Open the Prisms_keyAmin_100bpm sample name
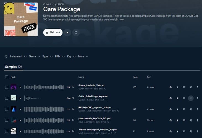This screenshot has width=202, height=138. coord(91,85)
